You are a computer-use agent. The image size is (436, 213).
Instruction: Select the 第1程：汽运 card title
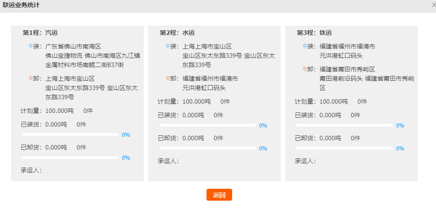(x=40, y=33)
